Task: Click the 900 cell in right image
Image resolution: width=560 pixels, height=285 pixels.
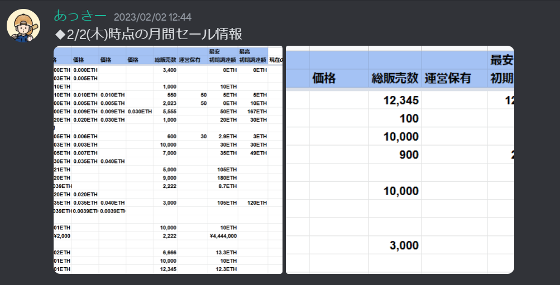Action: coord(409,154)
